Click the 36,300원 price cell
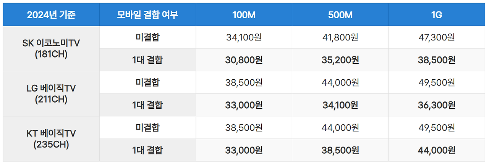 (437, 105)
